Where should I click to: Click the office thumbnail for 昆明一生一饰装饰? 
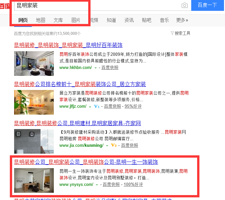pos(34,181)
